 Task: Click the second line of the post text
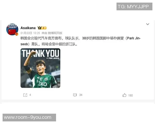tap(49, 44)
